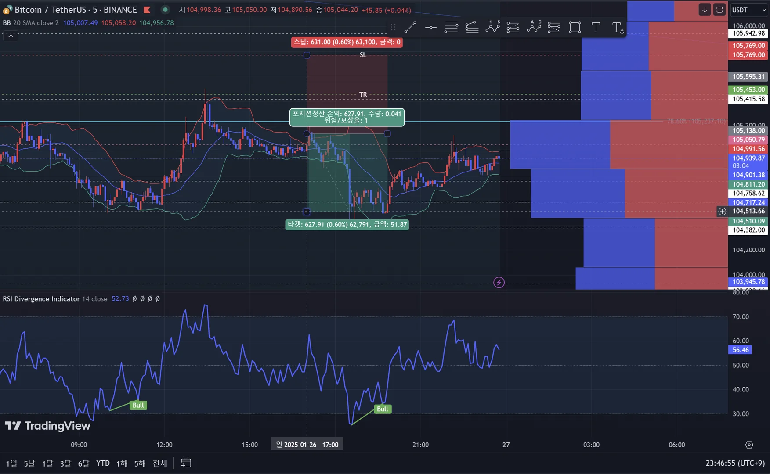Click the position P&L info box
Screen dimensions: 770x474
click(347, 117)
